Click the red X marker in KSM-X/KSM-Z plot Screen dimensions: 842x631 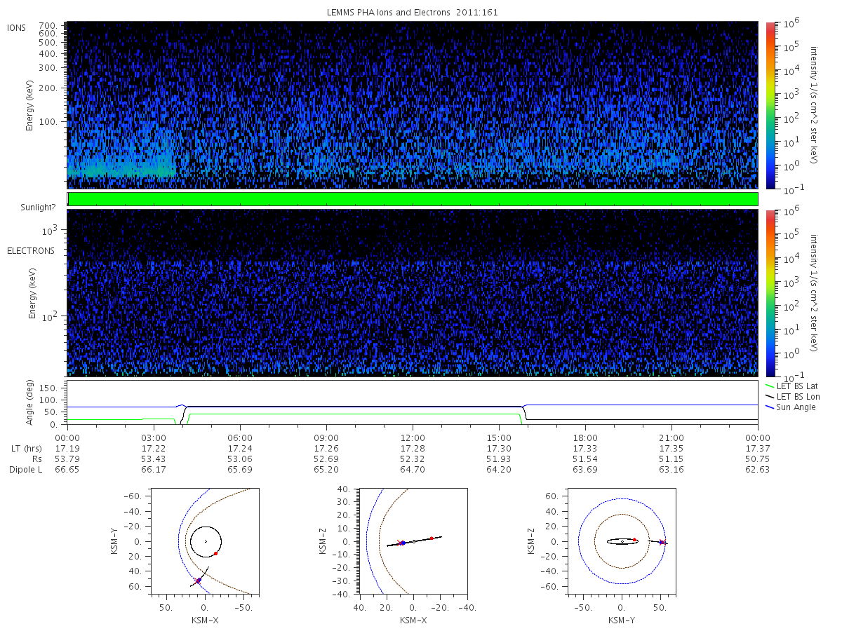click(399, 543)
